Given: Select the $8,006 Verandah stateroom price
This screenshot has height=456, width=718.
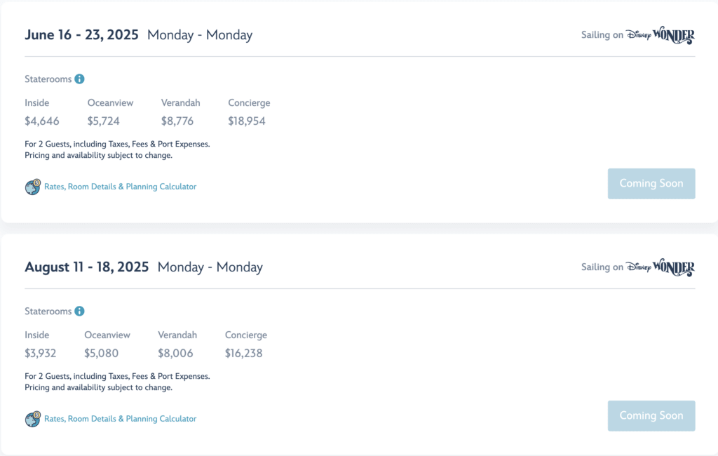Looking at the screenshot, I should pos(176,354).
